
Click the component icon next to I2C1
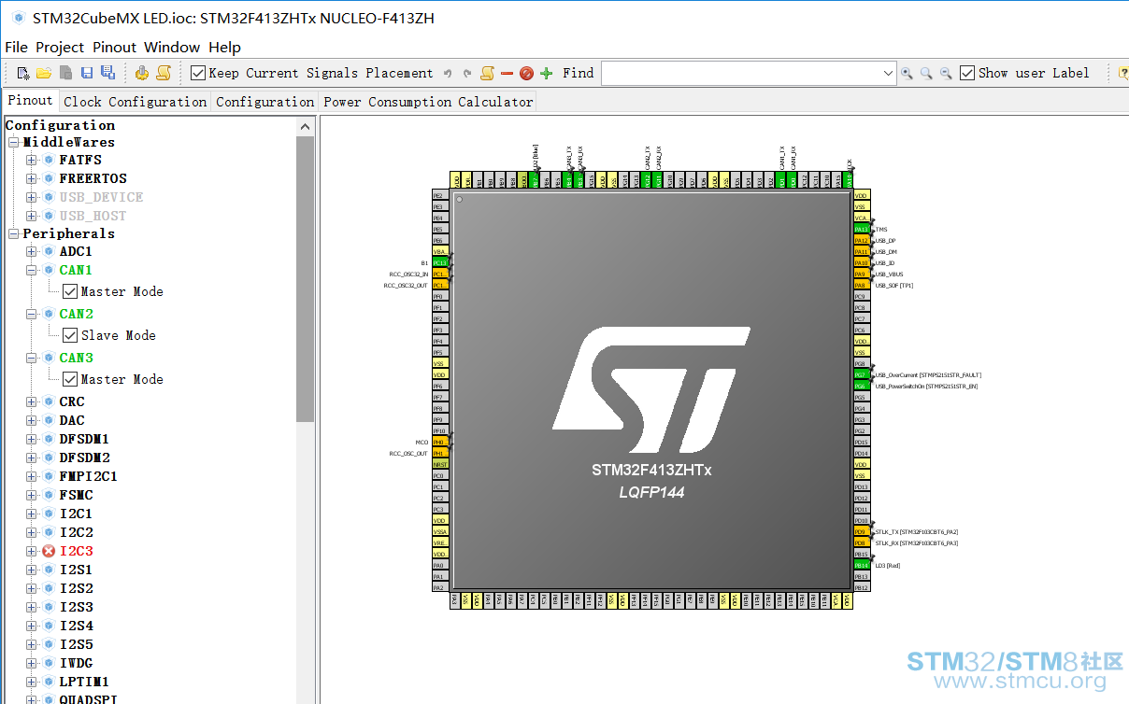49,514
